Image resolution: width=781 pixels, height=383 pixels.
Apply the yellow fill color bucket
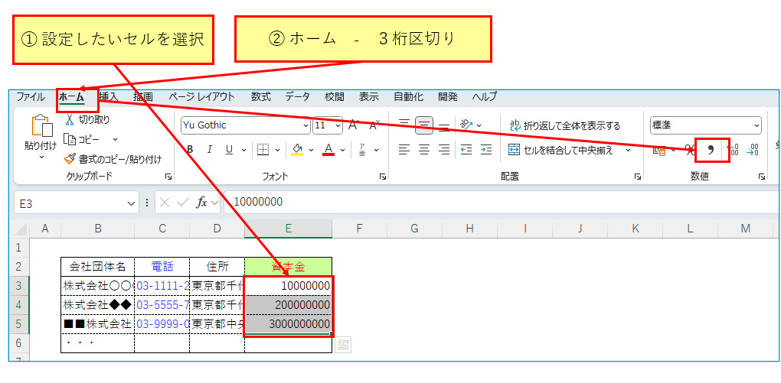[x=298, y=150]
